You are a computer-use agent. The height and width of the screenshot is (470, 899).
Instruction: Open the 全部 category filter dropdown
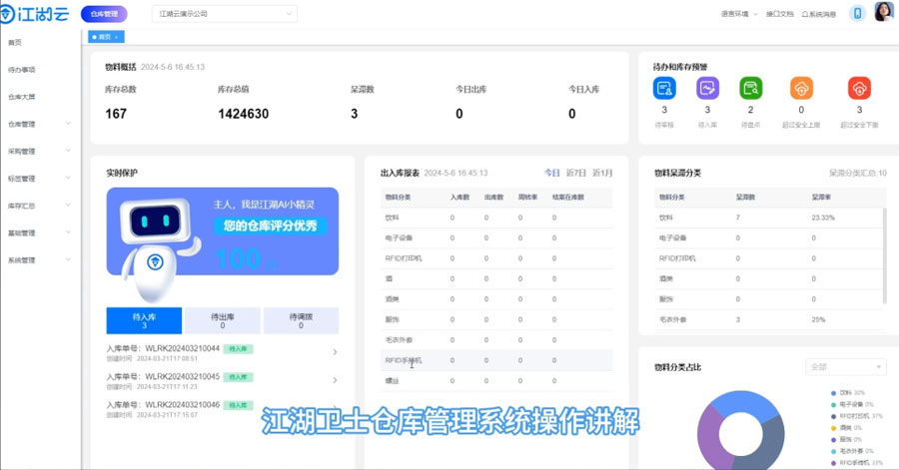pyautogui.click(x=845, y=367)
